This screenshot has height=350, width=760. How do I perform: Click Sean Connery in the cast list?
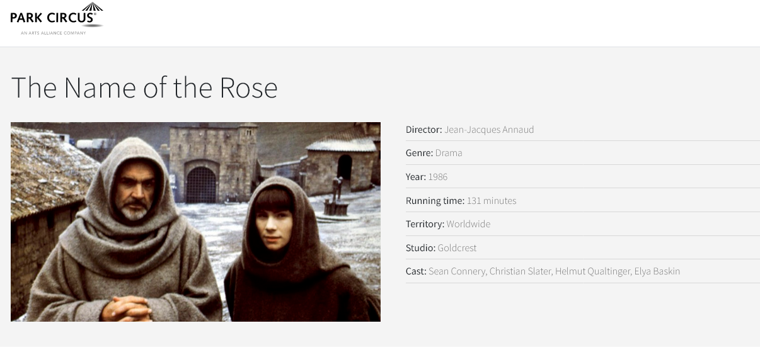456,271
